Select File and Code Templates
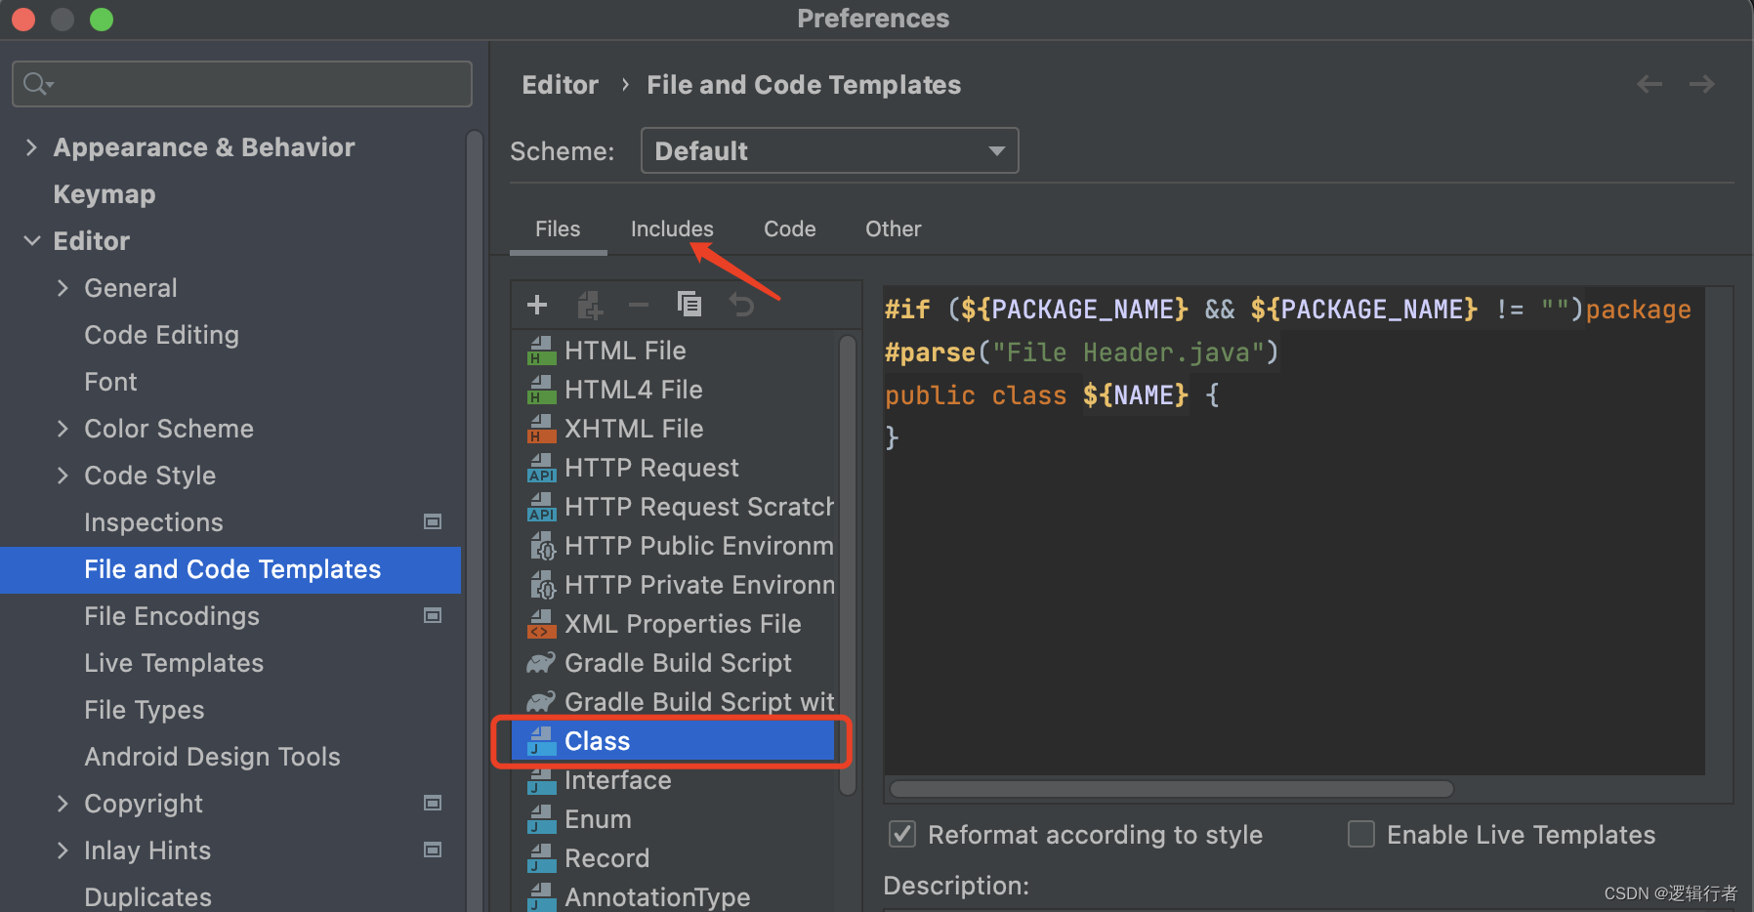The image size is (1754, 912). pos(230,569)
